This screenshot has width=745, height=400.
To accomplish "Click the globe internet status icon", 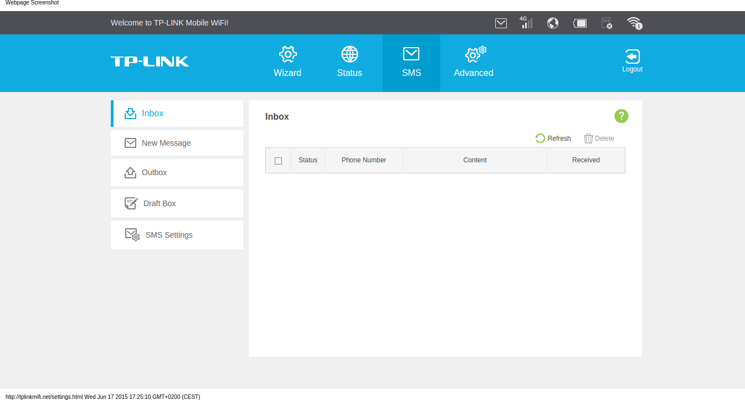I will point(552,23).
